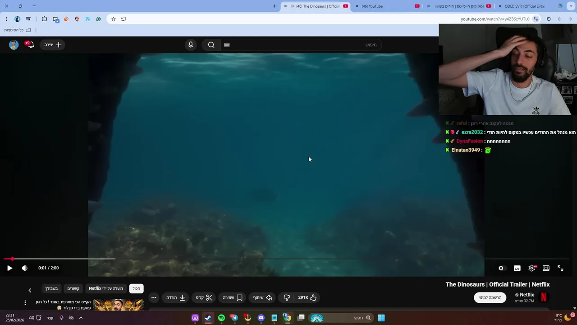Open the Instagram app on taskbar
This screenshot has width=577, height=325.
click(x=195, y=318)
